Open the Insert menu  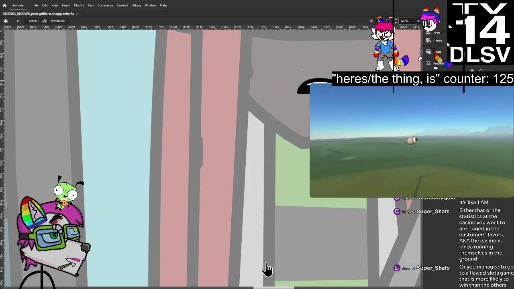coord(66,5)
